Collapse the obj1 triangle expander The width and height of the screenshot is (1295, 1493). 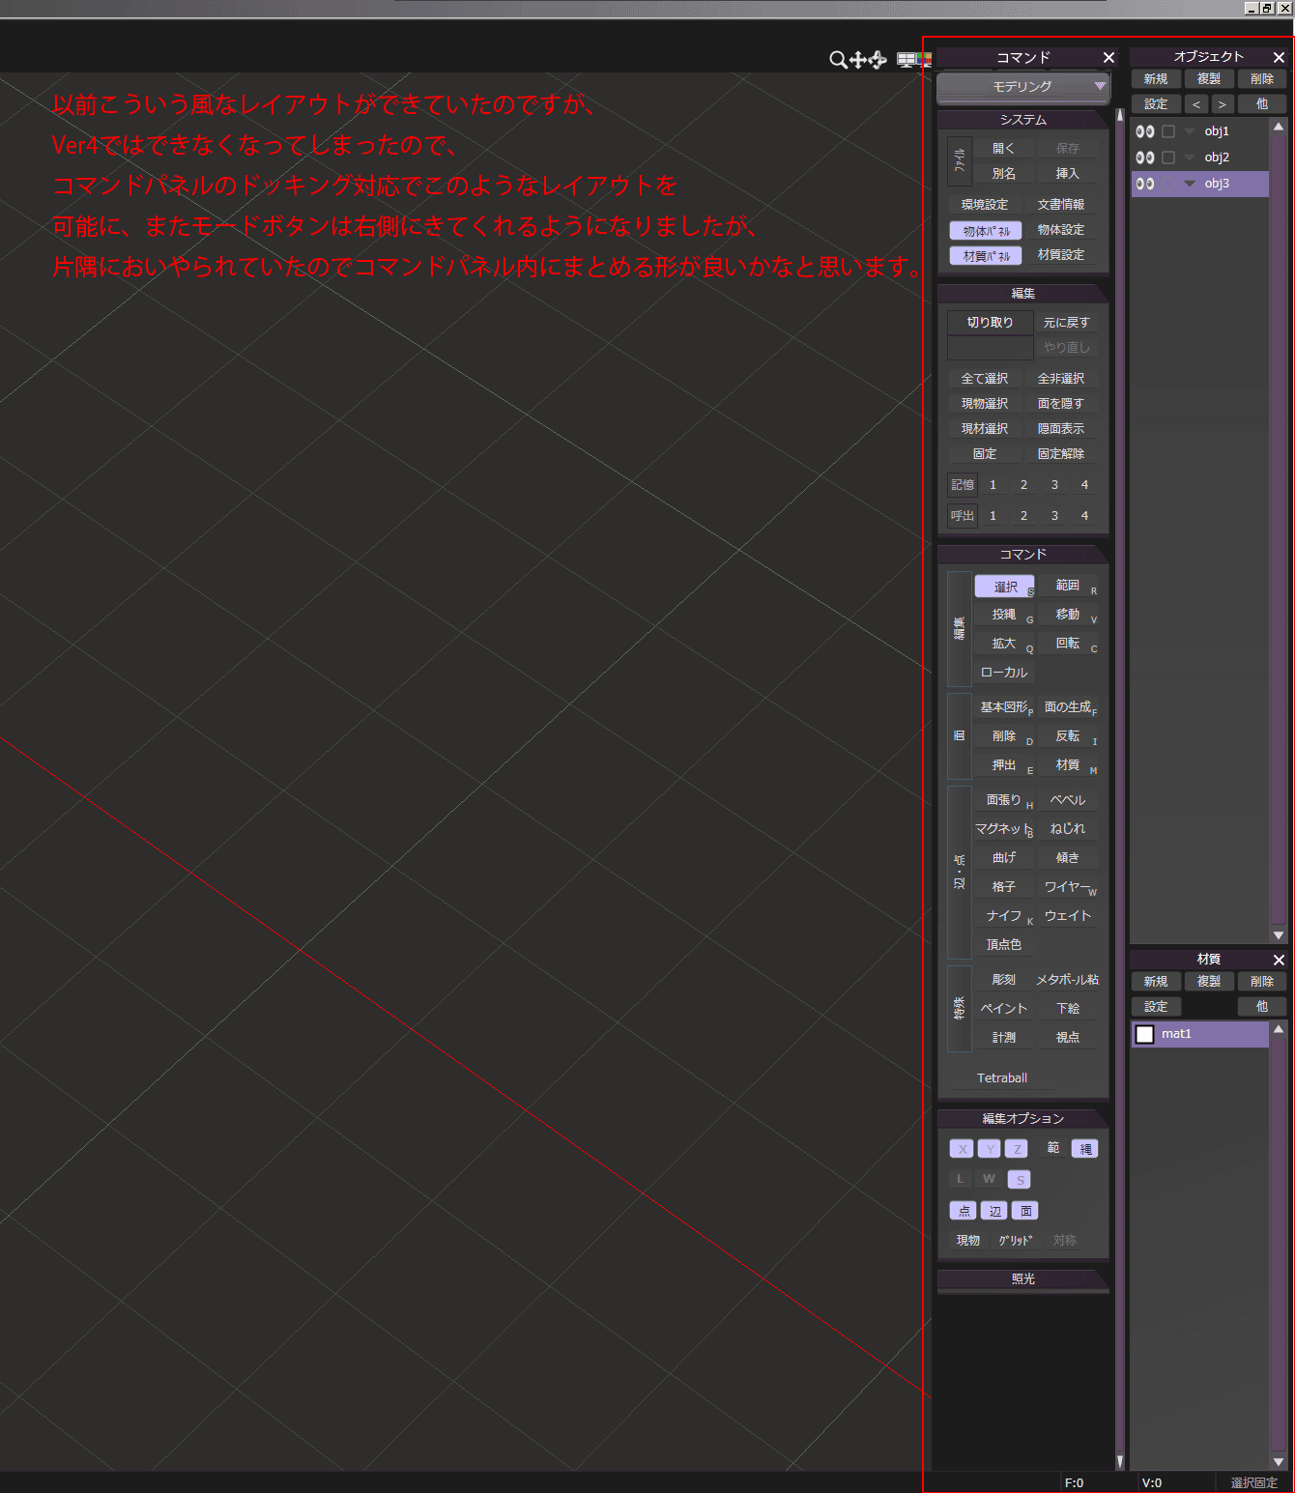coord(1190,131)
